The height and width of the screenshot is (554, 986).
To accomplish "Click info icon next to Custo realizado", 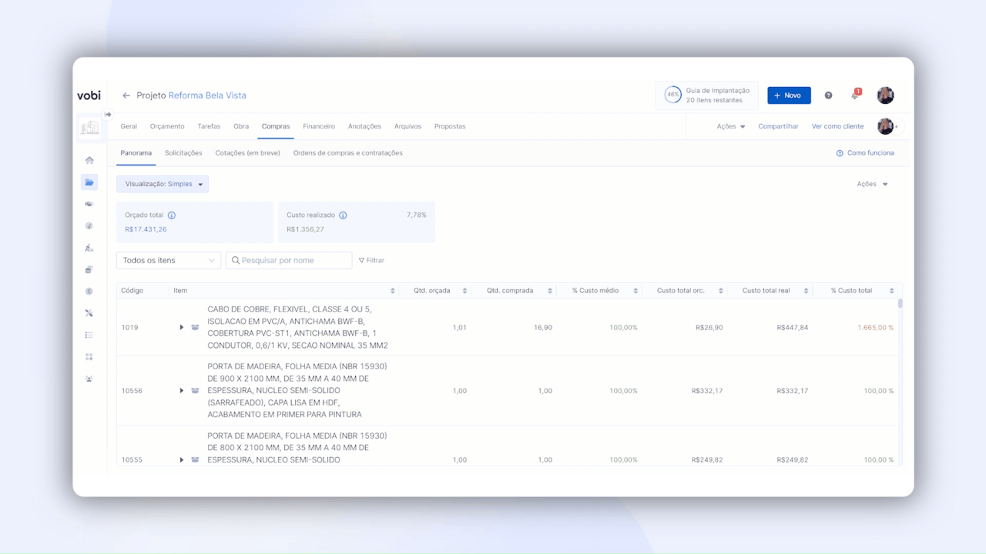I will click(x=343, y=215).
